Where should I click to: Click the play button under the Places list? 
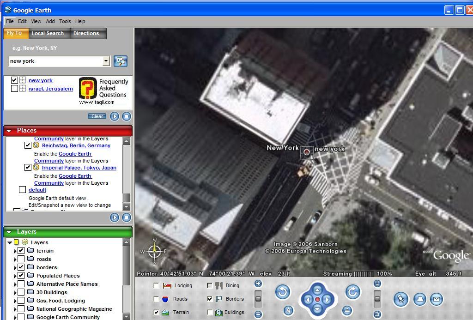(115, 217)
